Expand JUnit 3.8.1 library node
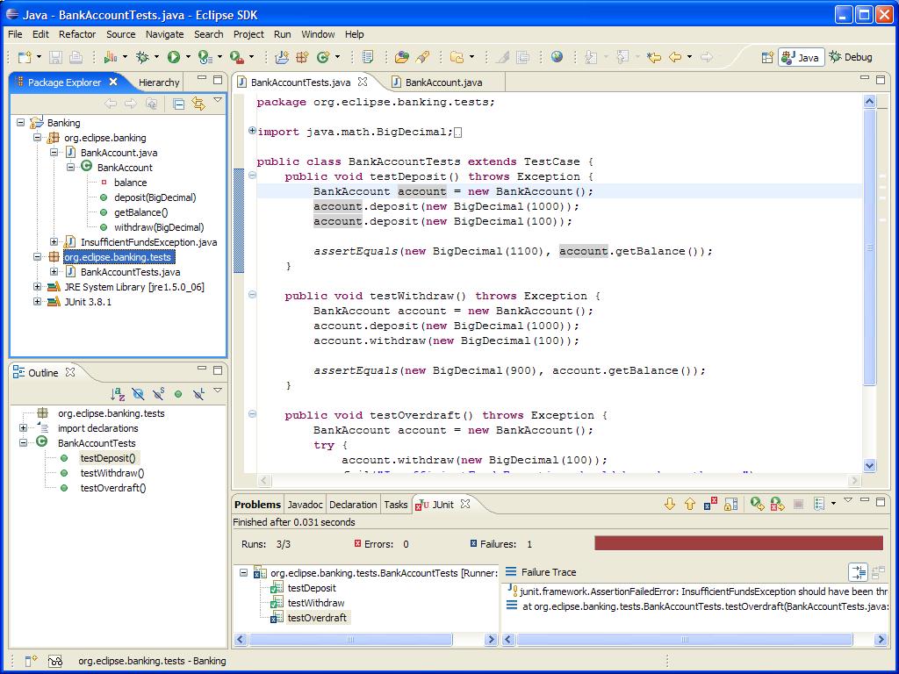Image resolution: width=899 pixels, height=674 pixels. point(37,302)
